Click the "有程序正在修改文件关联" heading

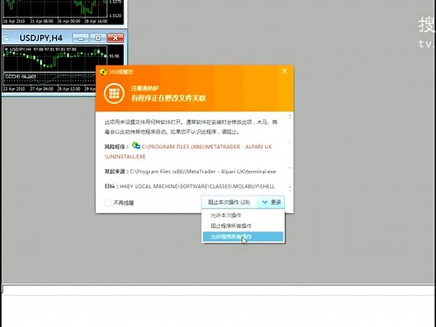coord(169,98)
